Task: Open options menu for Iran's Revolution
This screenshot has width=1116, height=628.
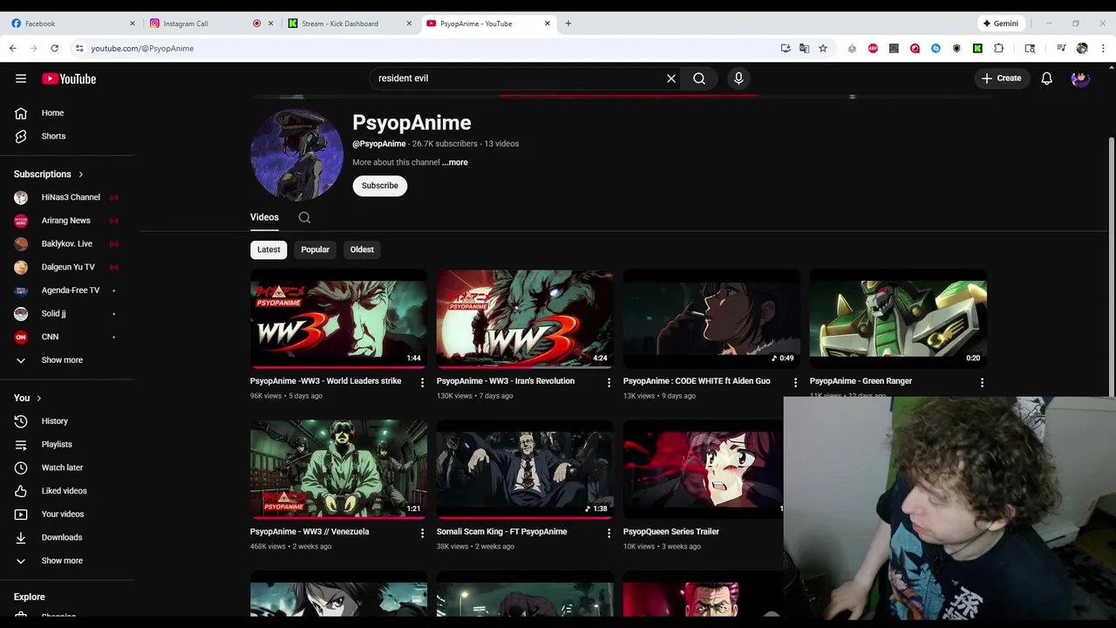Action: (x=609, y=382)
